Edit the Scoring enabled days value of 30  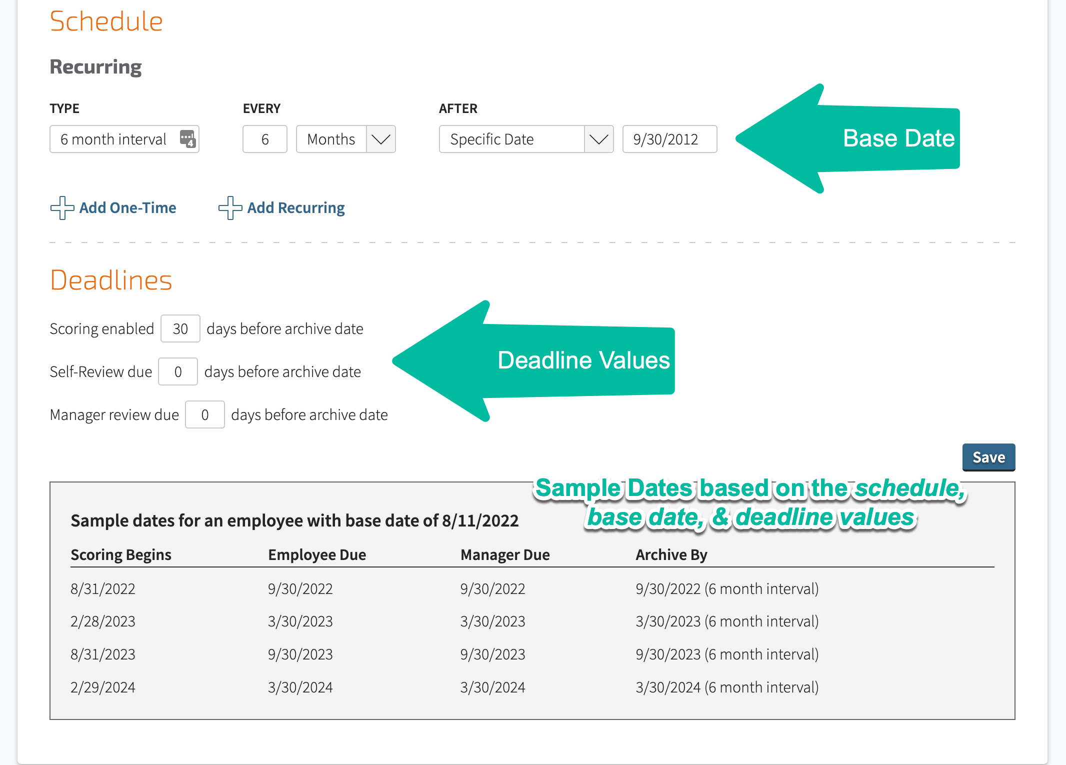click(x=180, y=328)
